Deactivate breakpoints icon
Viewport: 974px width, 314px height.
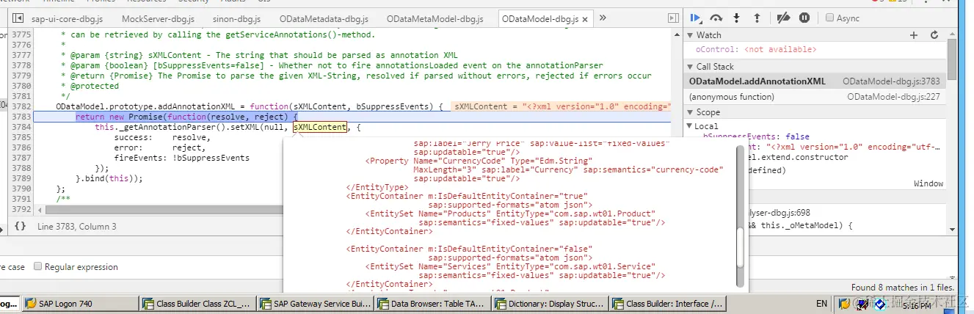[783, 18]
